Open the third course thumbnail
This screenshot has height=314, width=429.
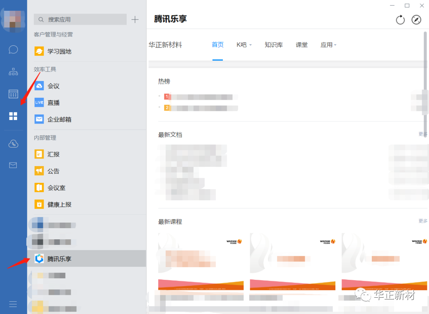click(x=385, y=262)
